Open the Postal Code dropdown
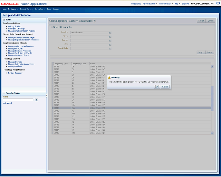This screenshot has width=221, height=177. pos(110,48)
